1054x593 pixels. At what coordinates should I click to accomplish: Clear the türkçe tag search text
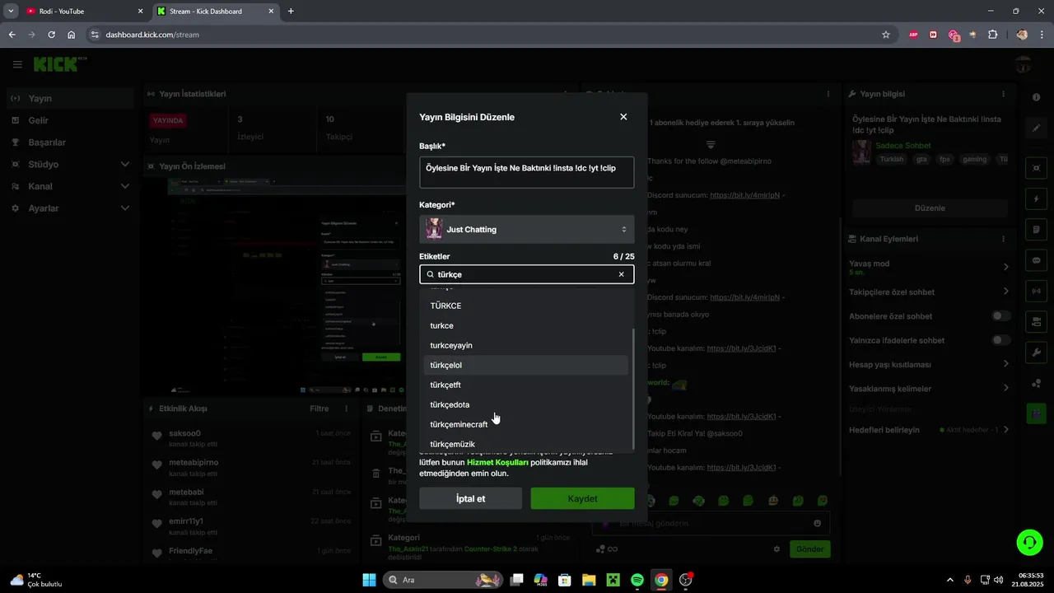[621, 274]
